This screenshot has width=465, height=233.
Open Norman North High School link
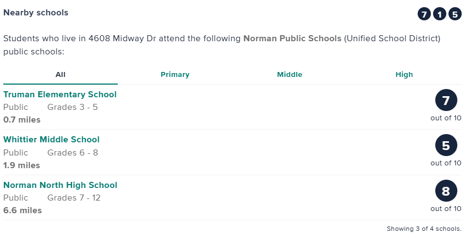pos(60,185)
